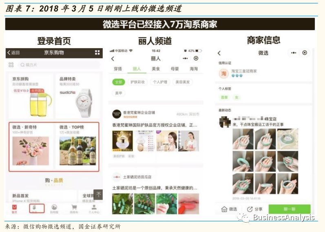325x232 pixels.
Task: Switch to the 海淘 tab
Action: pyautogui.click(x=194, y=69)
